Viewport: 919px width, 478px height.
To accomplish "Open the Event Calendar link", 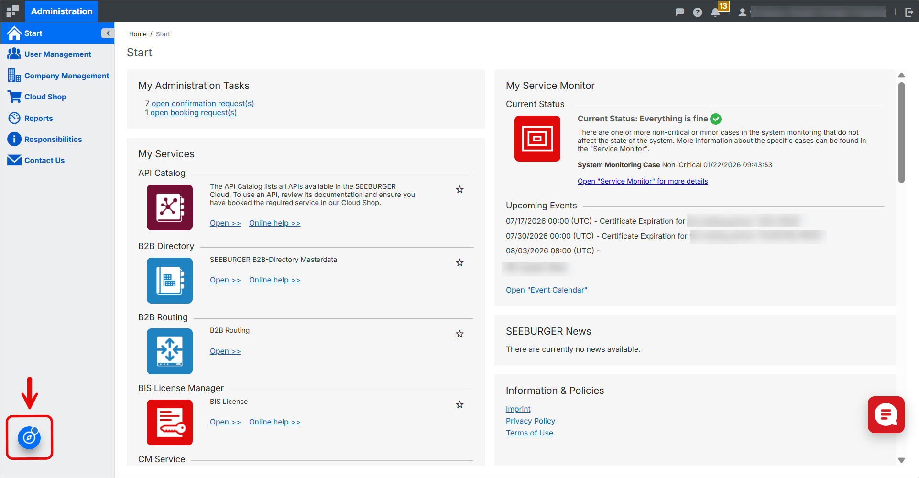I will point(547,290).
